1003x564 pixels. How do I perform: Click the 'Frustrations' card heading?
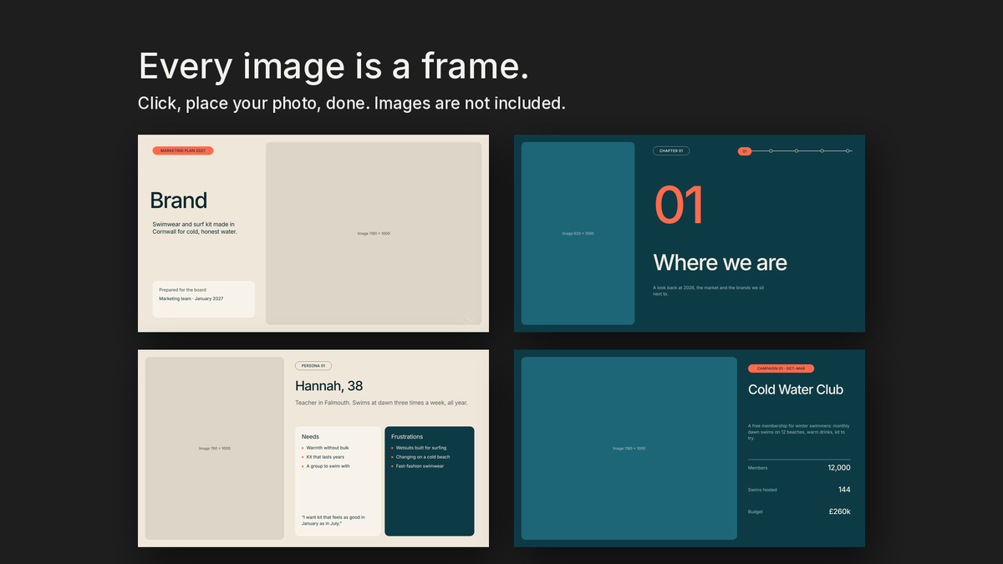pyautogui.click(x=407, y=436)
